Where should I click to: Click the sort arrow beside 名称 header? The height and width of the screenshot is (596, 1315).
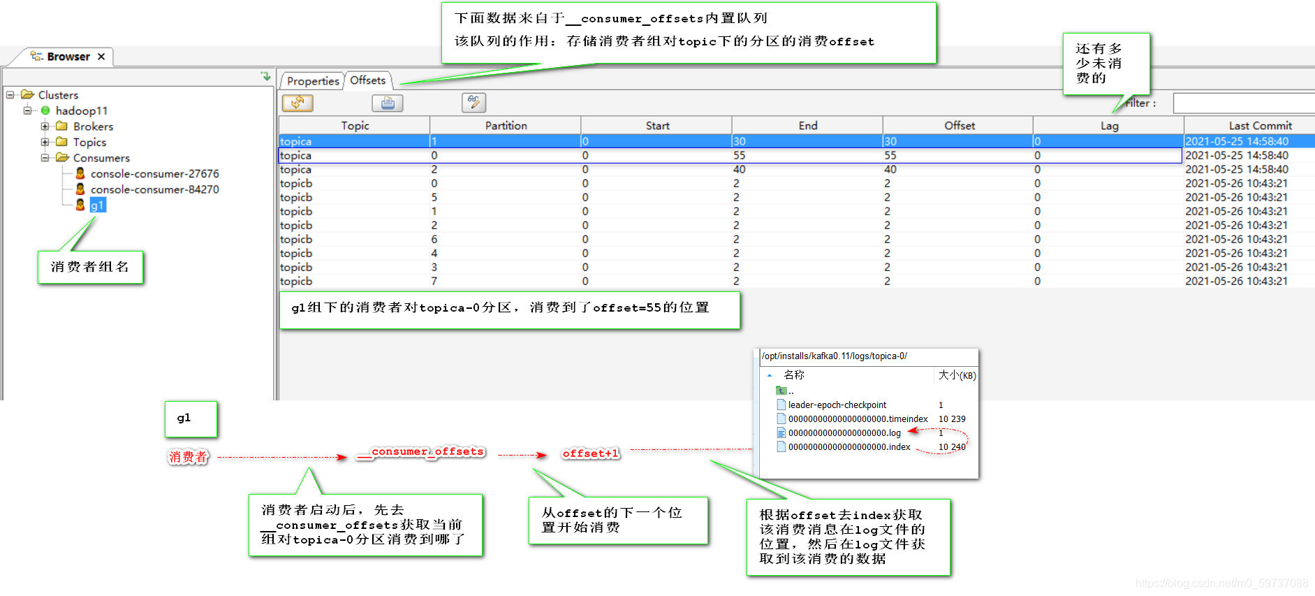coord(770,375)
